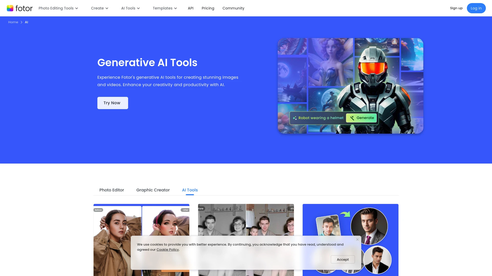Dismiss the cookie banner with the X
492x276 pixels.
tap(357, 239)
